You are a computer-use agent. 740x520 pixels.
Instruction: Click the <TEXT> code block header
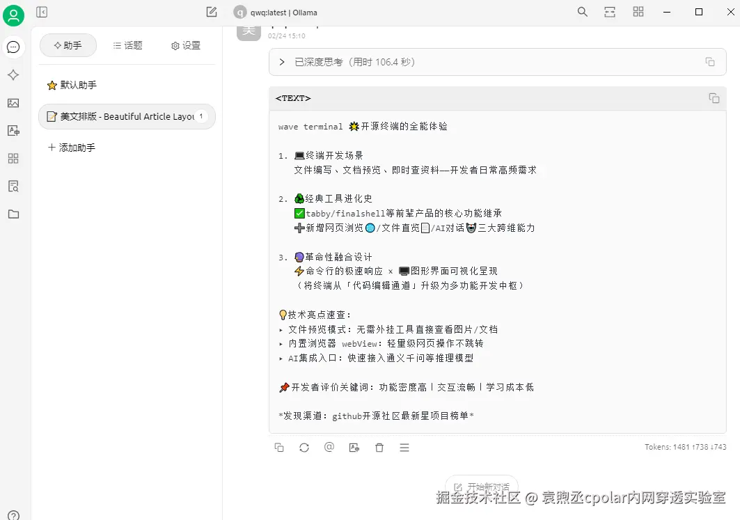click(x=498, y=98)
